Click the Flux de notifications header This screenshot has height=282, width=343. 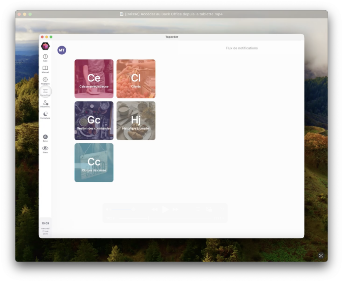242,48
